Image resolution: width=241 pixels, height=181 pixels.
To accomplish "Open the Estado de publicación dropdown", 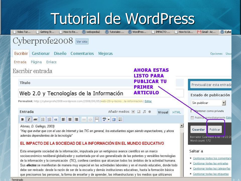I will tap(208, 103).
